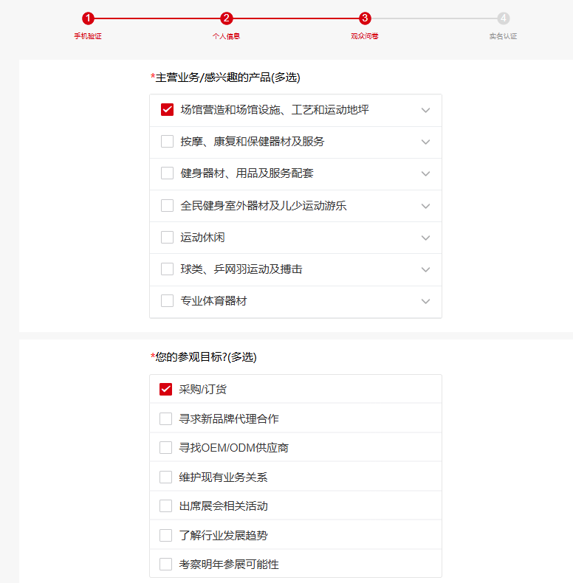Enable the 维护现有业务关系 option
The width and height of the screenshot is (573, 583).
point(165,477)
